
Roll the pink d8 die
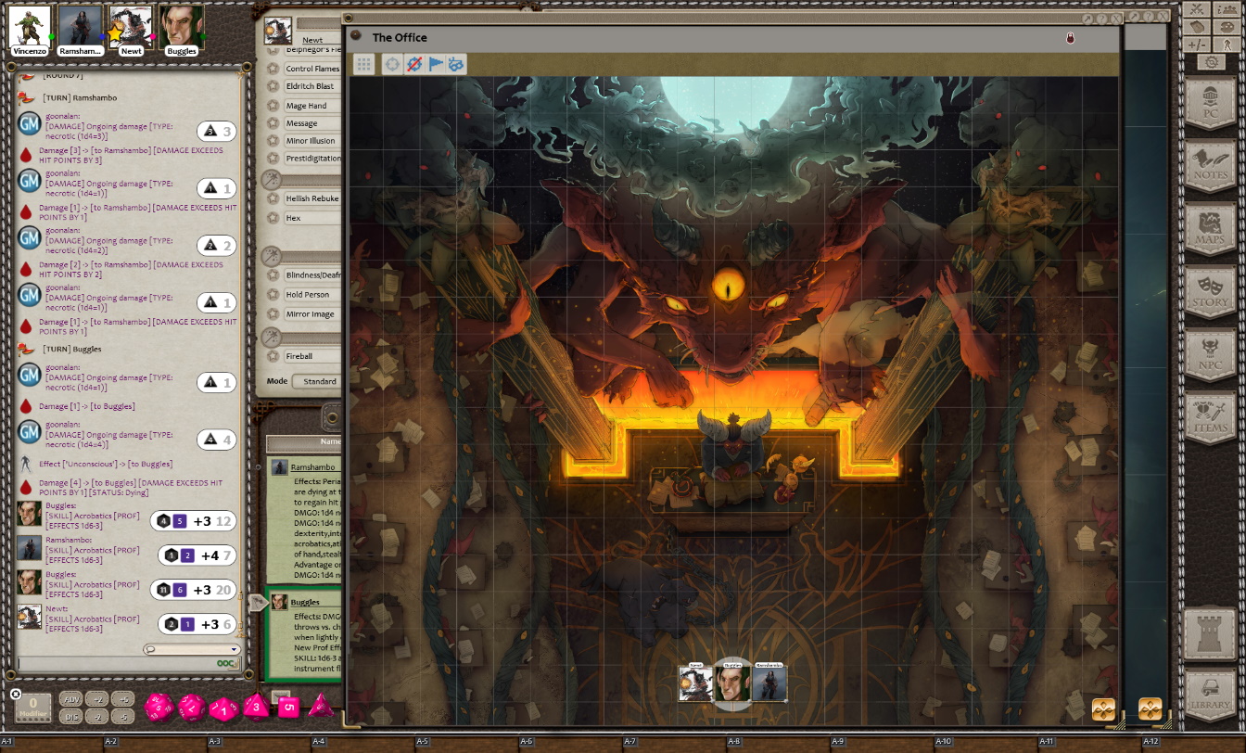[x=257, y=708]
